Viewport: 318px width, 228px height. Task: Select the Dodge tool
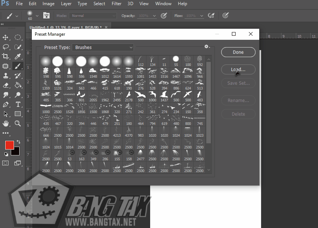click(18, 95)
